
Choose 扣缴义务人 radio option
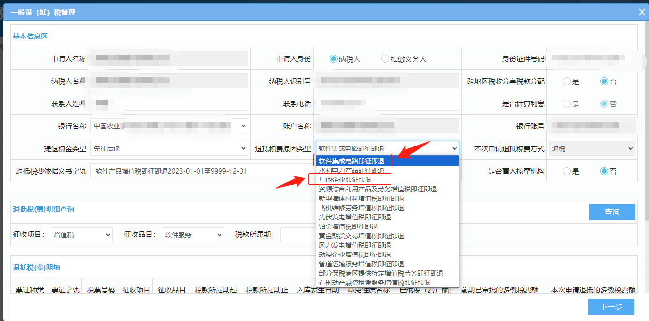coord(384,58)
